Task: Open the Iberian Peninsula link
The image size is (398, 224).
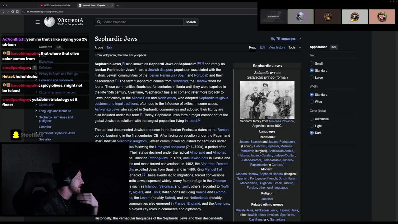Action: [162, 75]
